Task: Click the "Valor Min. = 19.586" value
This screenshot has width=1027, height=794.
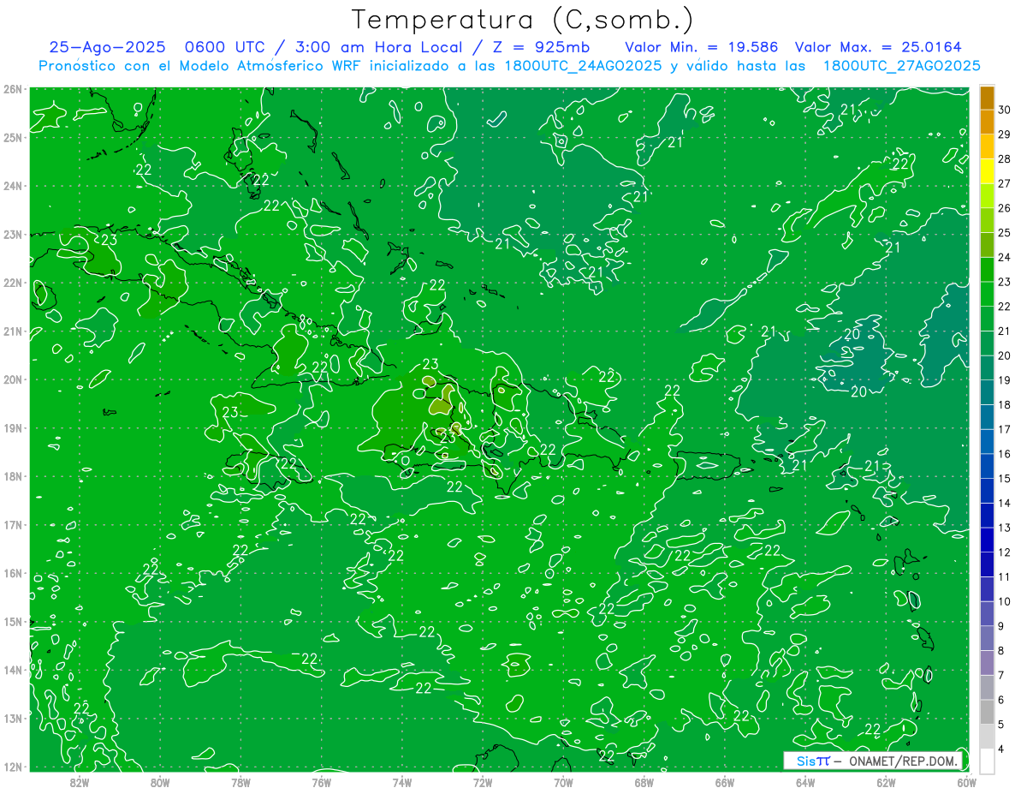Action: [x=702, y=47]
